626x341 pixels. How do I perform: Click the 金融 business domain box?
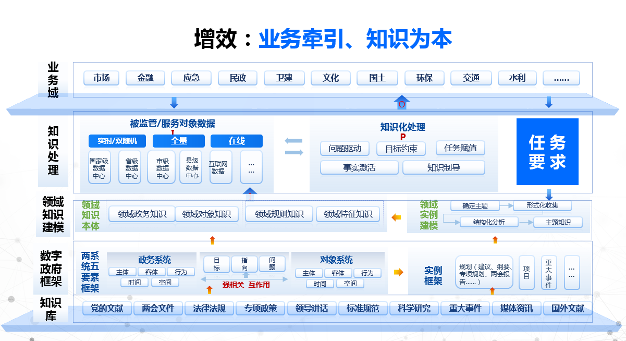point(145,78)
